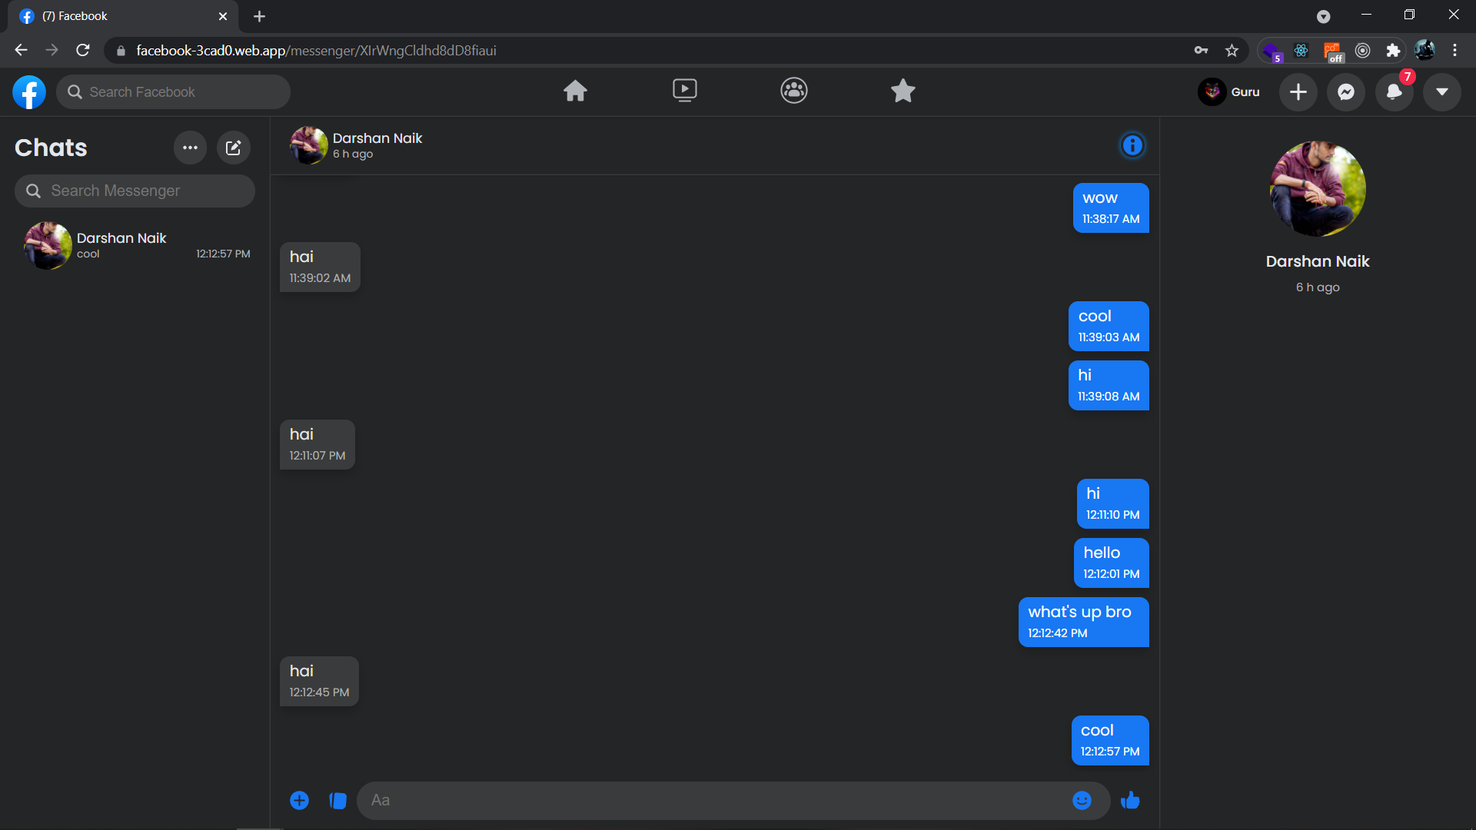Image resolution: width=1476 pixels, height=830 pixels.
Task: Open the emoji picker smiley
Action: coord(1082,801)
